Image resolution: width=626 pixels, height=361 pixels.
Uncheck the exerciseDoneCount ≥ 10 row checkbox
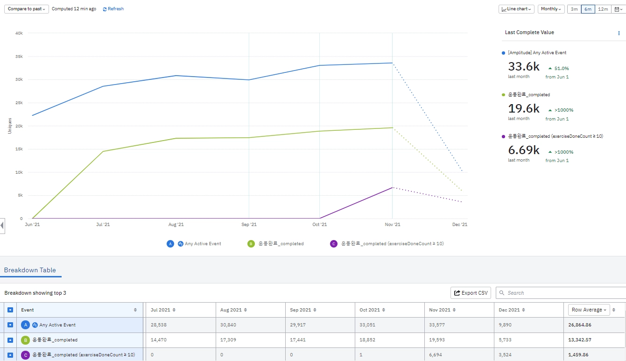[10, 355]
